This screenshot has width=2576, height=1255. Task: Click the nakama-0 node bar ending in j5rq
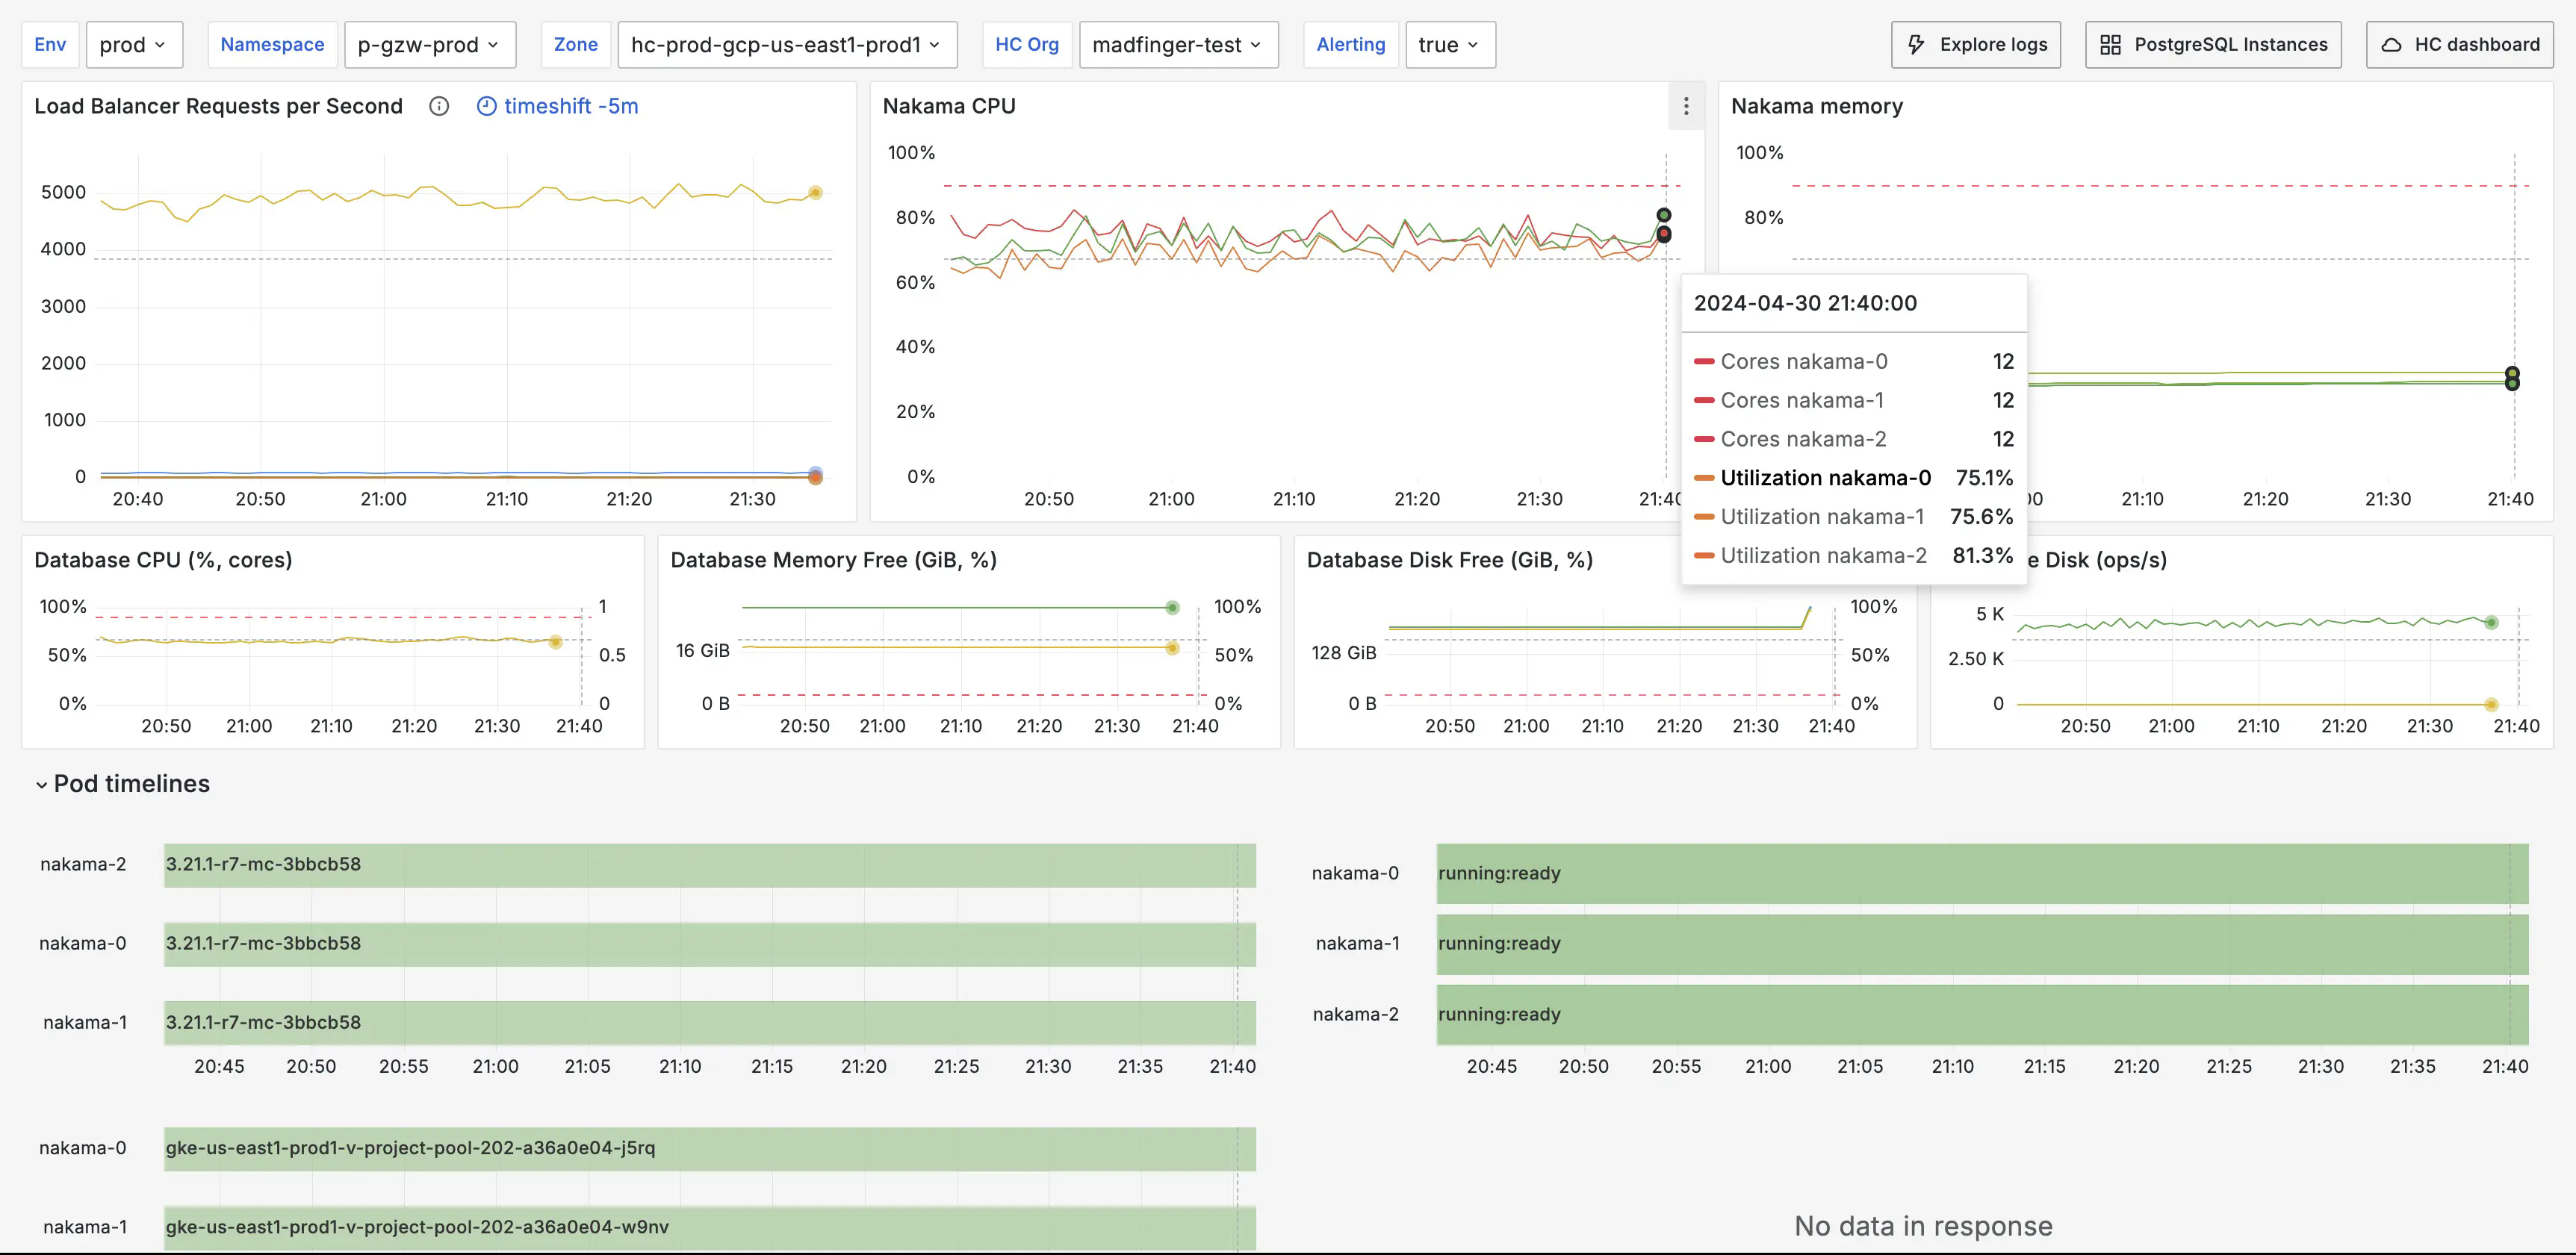tap(710, 1149)
